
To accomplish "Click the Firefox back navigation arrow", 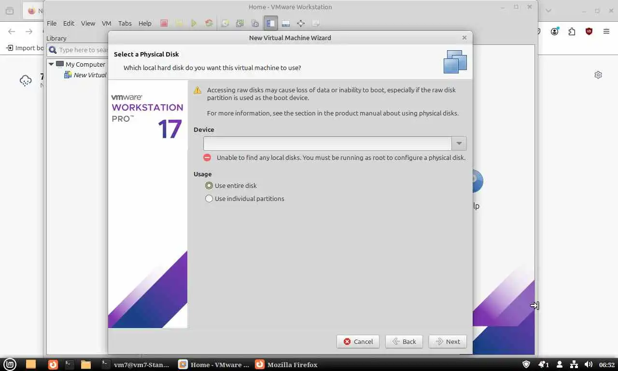I will point(12,31).
